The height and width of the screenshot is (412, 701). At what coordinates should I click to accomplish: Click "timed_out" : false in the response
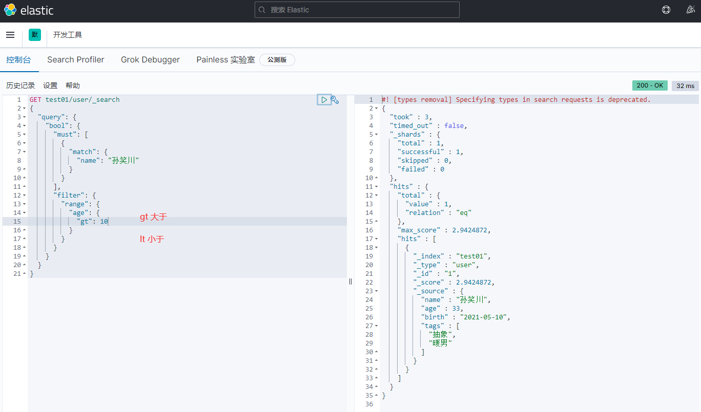pyautogui.click(x=429, y=126)
